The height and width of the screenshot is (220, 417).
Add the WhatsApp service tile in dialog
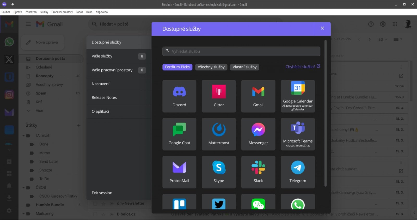click(298, 202)
